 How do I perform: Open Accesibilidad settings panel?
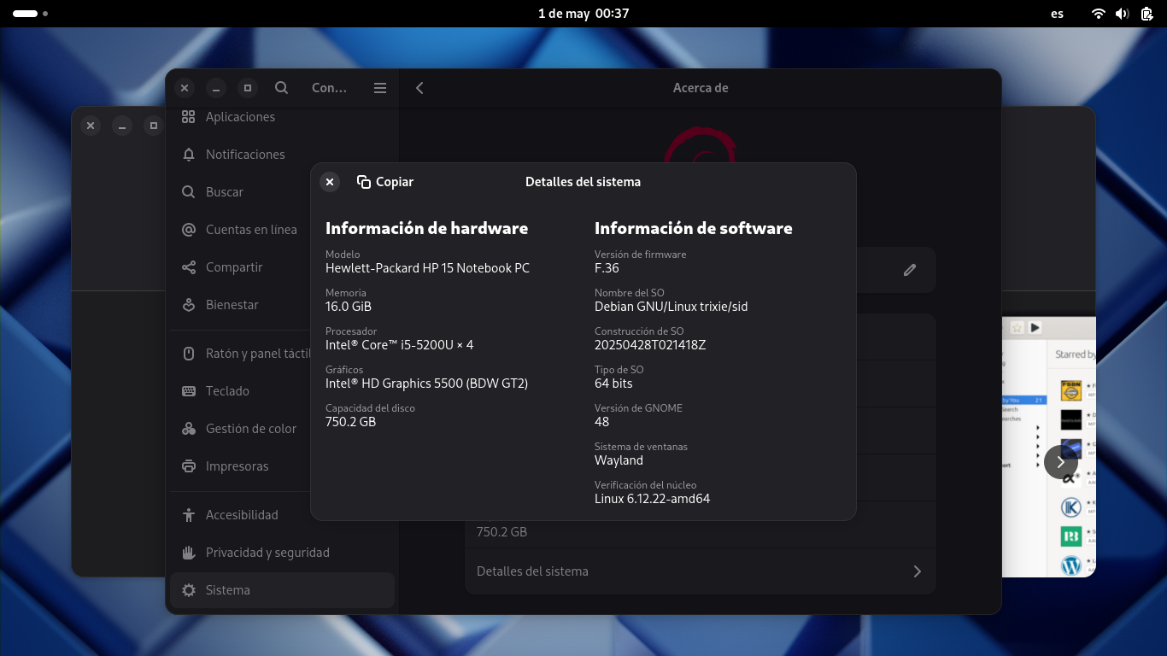[x=282, y=515]
